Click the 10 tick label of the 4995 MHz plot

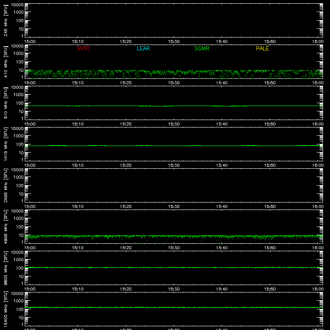(x=21, y=235)
